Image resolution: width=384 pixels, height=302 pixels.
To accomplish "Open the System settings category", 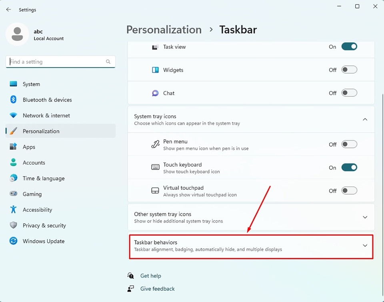I will coord(60,84).
